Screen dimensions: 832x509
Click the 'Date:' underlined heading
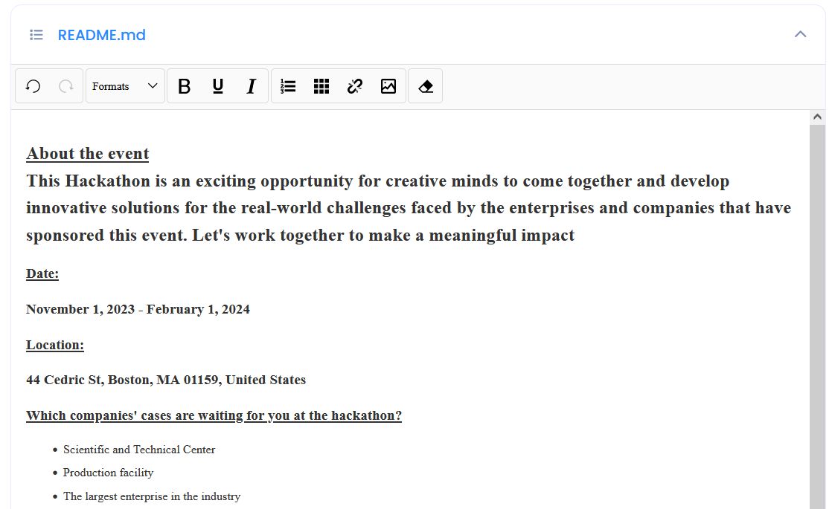pos(42,273)
